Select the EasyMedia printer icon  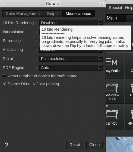(x=115, y=65)
